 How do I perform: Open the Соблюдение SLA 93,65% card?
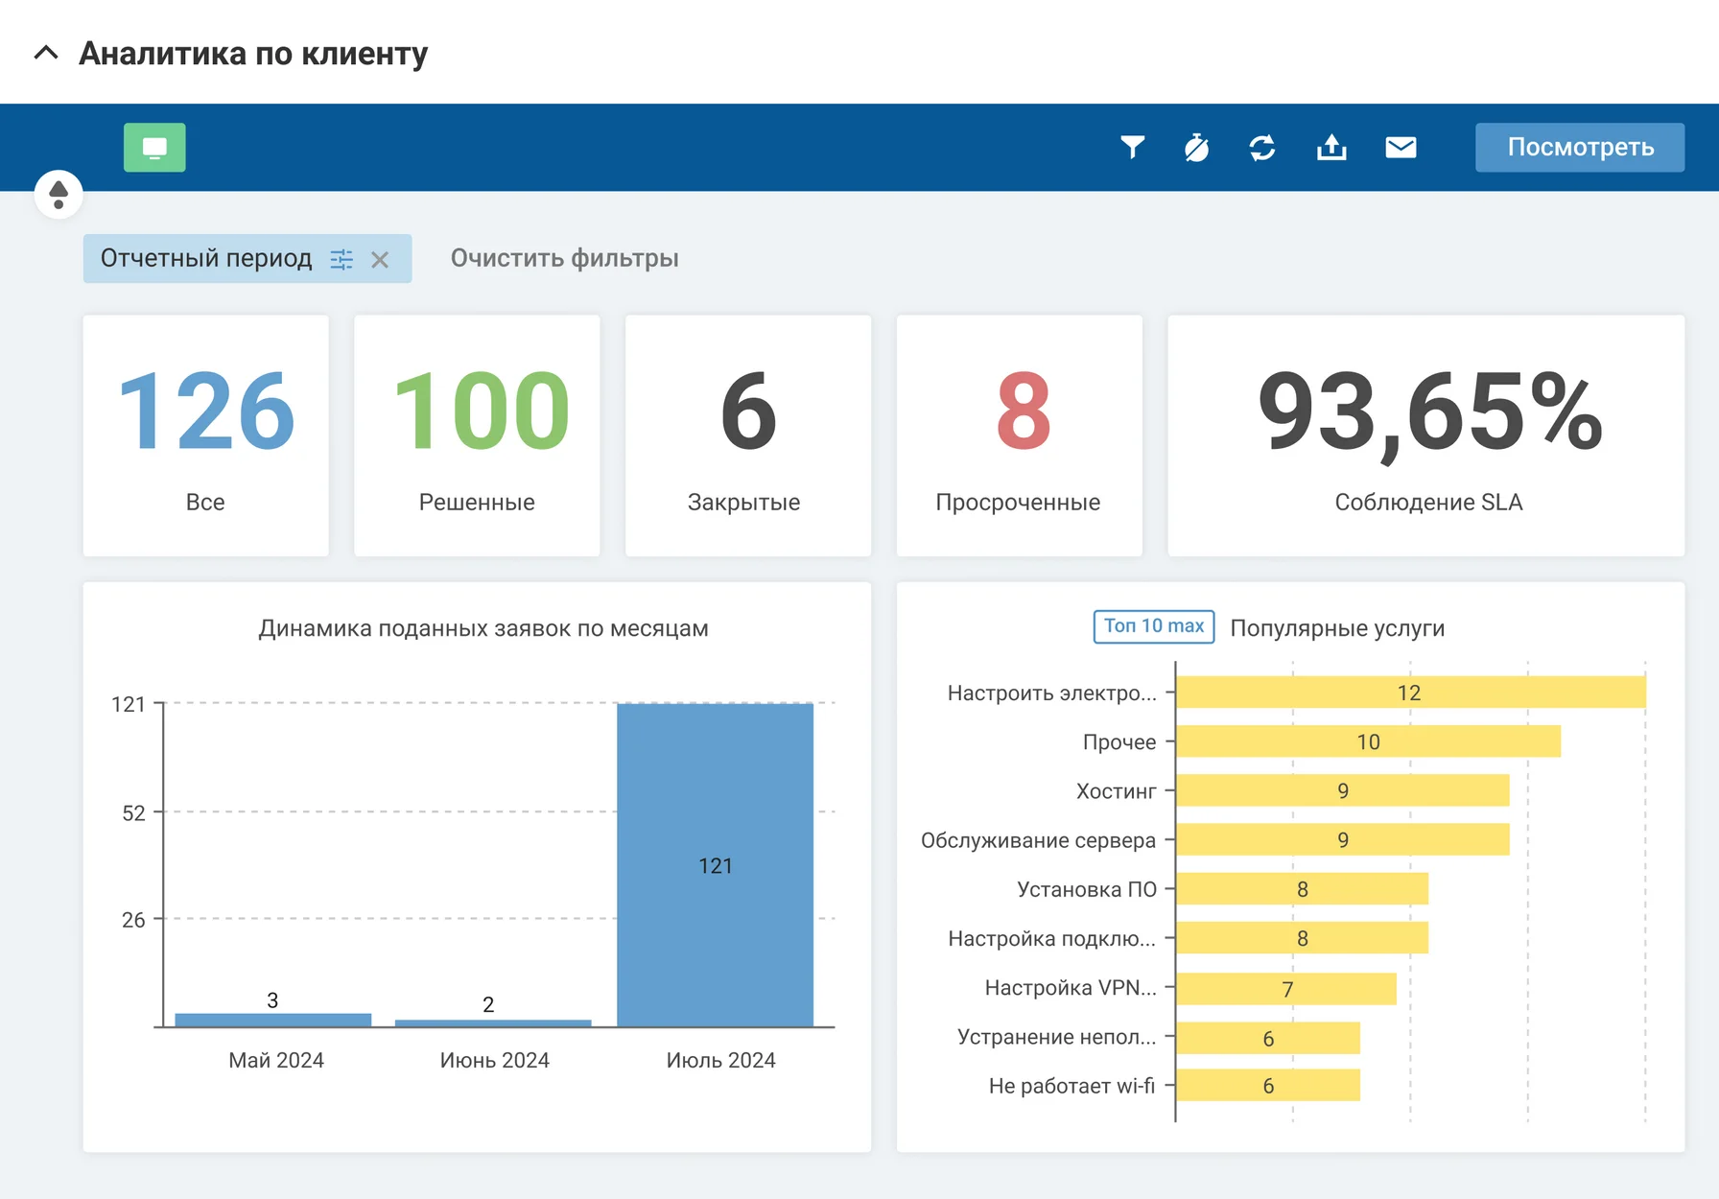1425,435
